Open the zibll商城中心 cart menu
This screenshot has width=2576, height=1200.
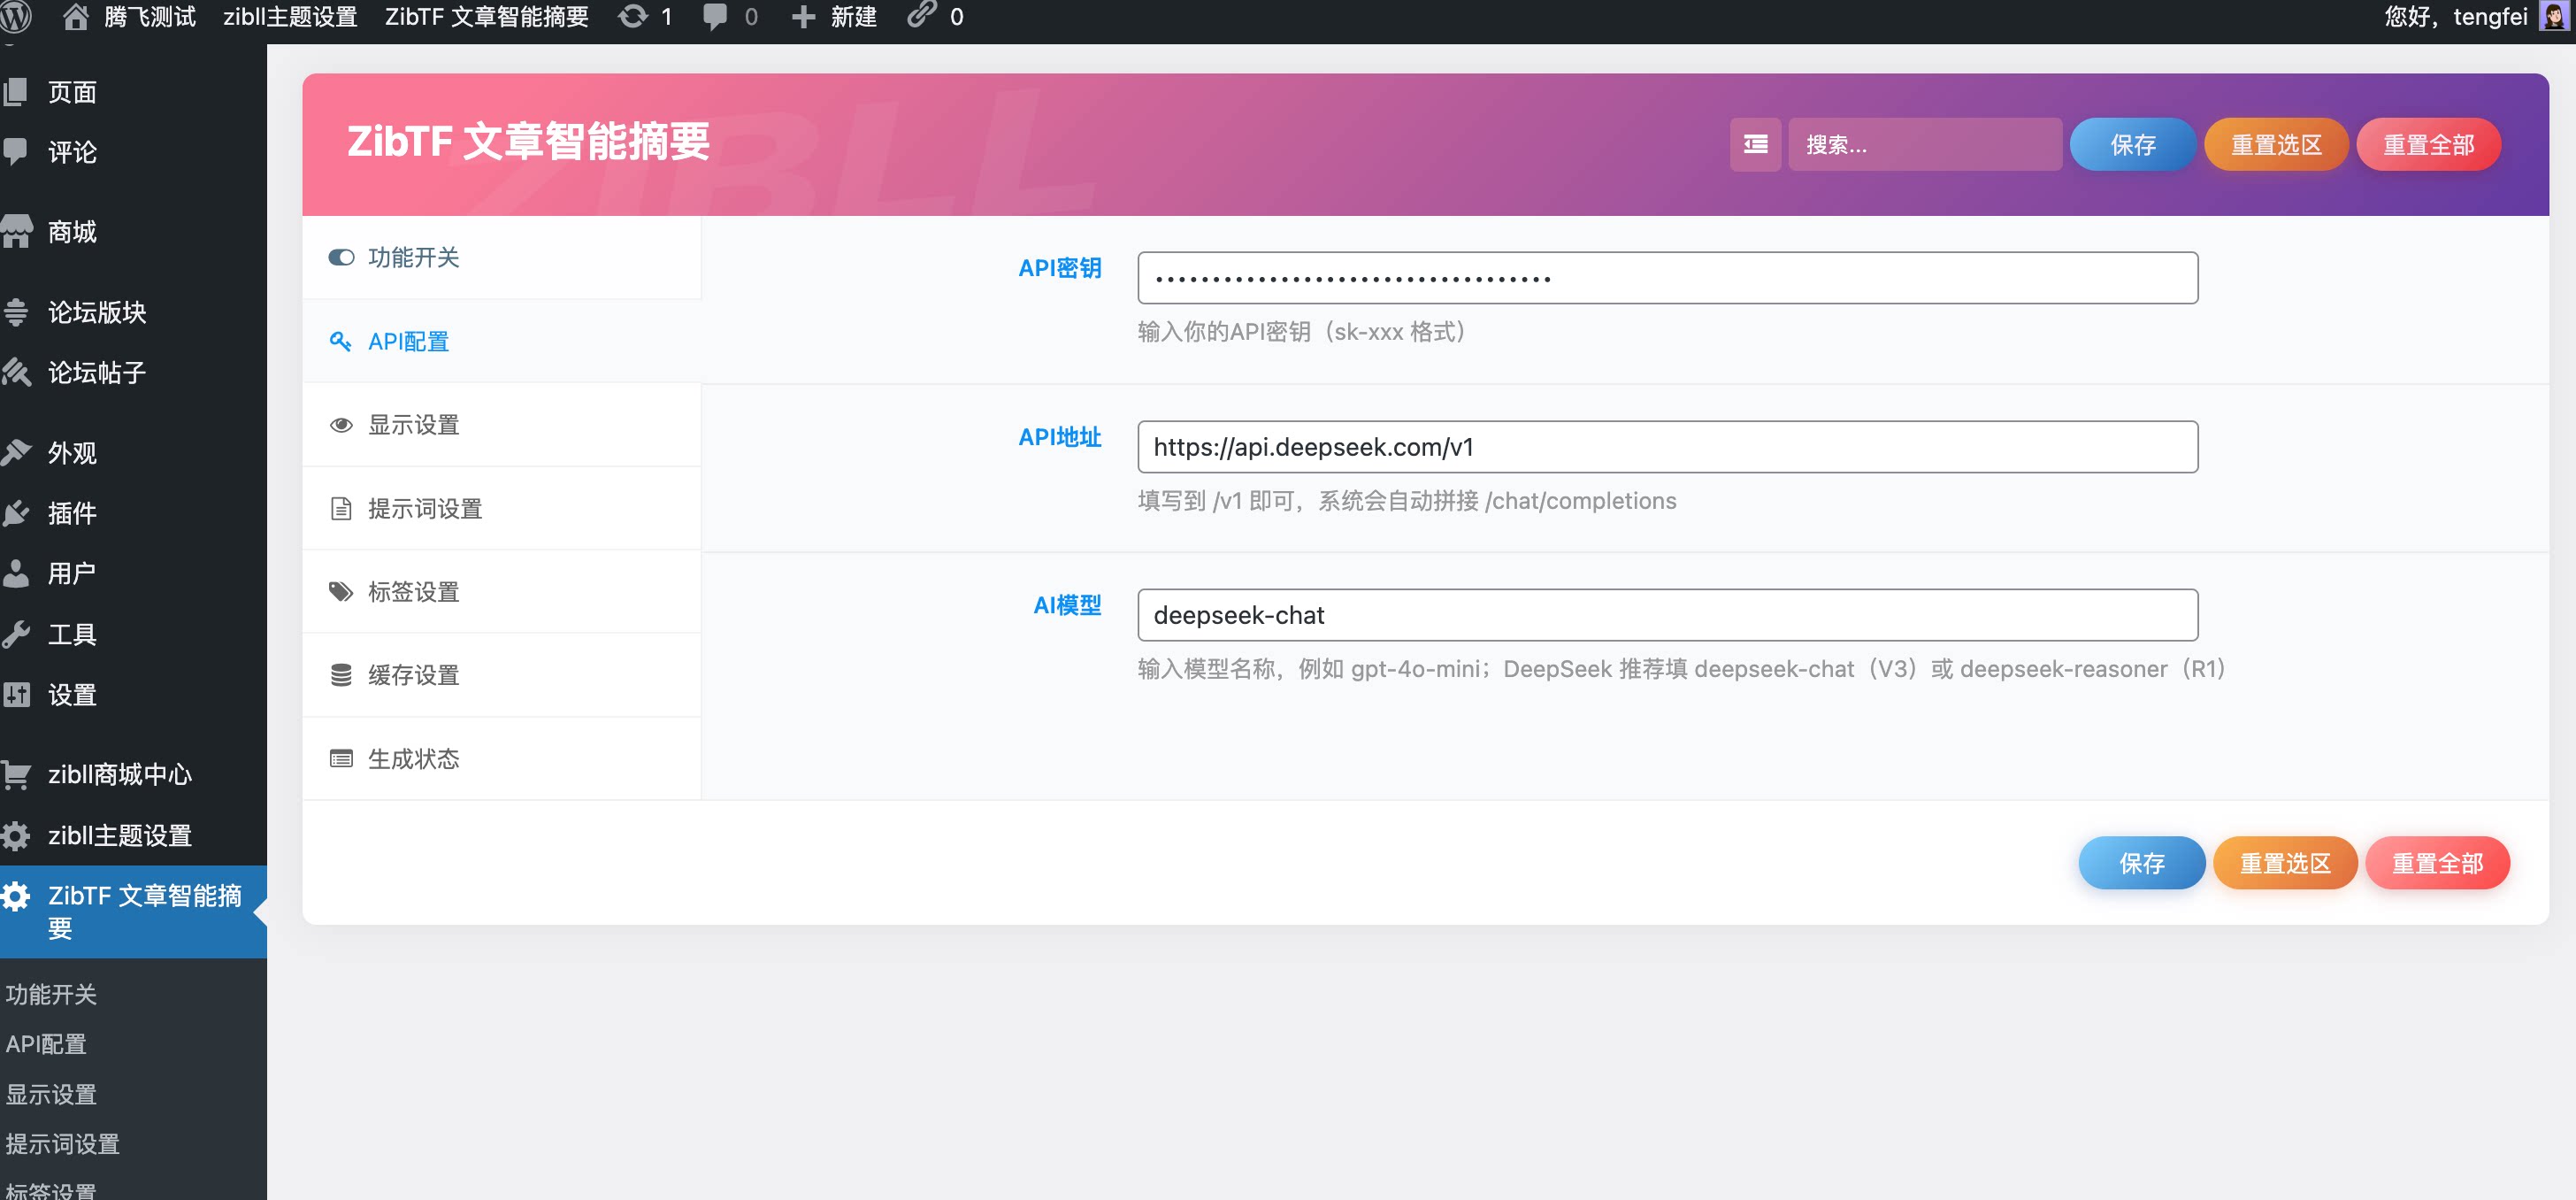[118, 774]
